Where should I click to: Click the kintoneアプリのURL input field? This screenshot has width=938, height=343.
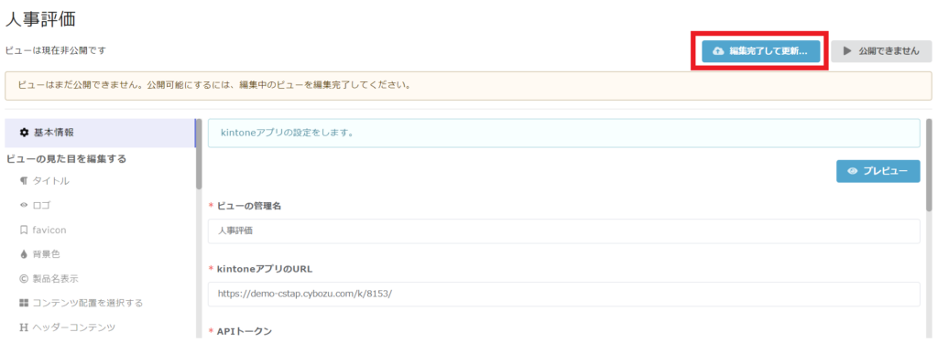(x=563, y=295)
